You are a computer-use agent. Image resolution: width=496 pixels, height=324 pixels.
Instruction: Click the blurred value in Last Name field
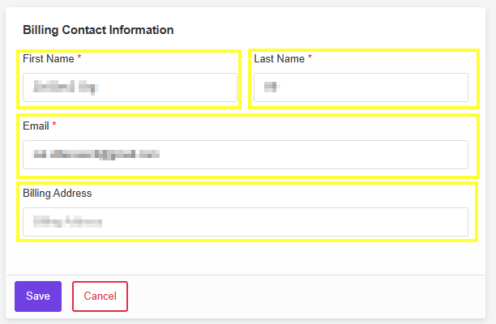272,87
